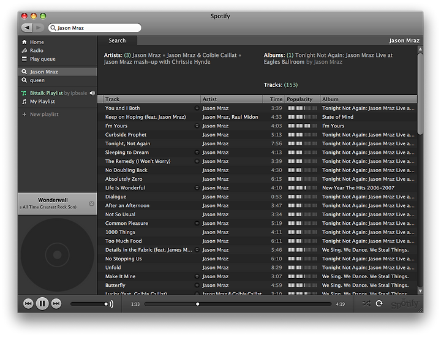This screenshot has height=337, width=441.
Task: Open album link Tonight Not Again in Albums
Action: 328,58
